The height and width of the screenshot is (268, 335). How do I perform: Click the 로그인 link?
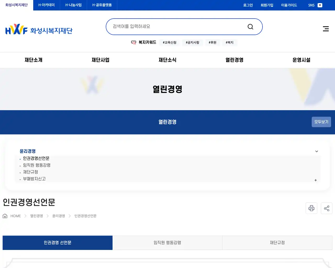pos(248,5)
